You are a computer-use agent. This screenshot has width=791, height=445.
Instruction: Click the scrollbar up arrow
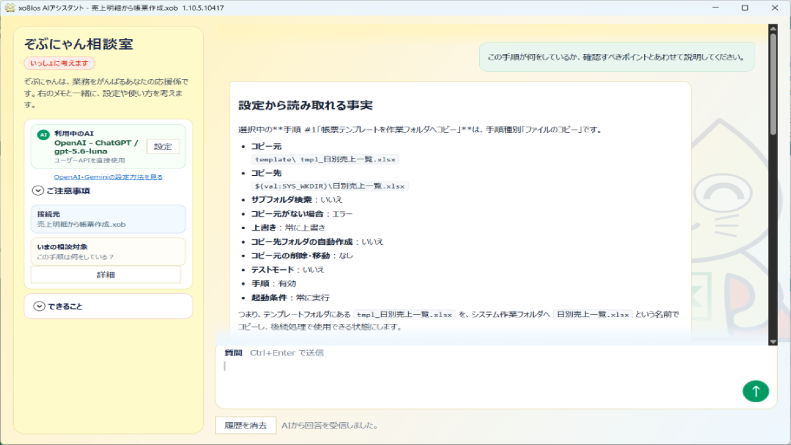773,28
